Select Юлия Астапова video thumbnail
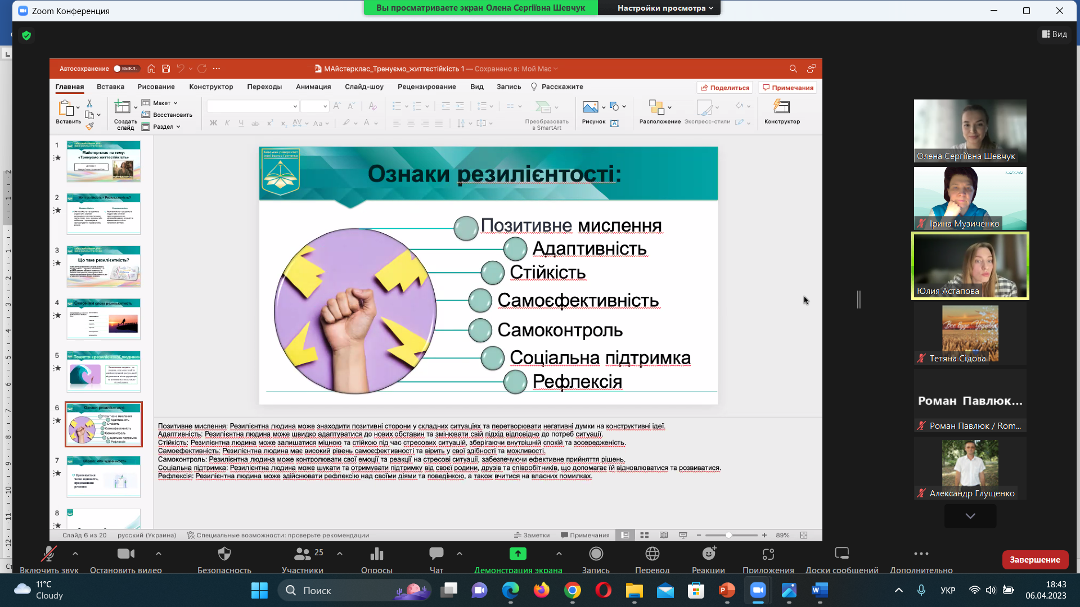 coord(970,265)
